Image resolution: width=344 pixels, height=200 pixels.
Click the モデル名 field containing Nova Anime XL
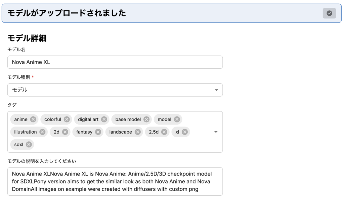click(x=115, y=62)
